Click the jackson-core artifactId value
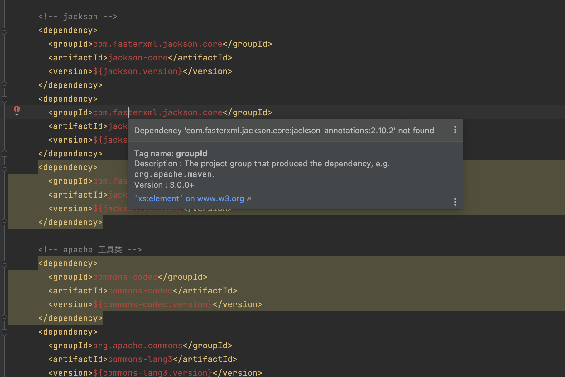 coord(138,58)
